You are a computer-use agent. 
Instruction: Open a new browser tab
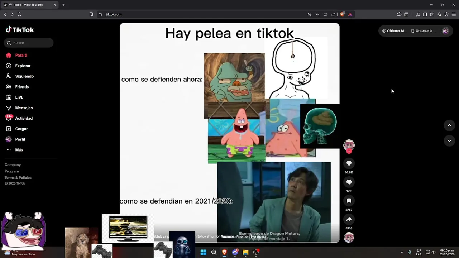63,5
